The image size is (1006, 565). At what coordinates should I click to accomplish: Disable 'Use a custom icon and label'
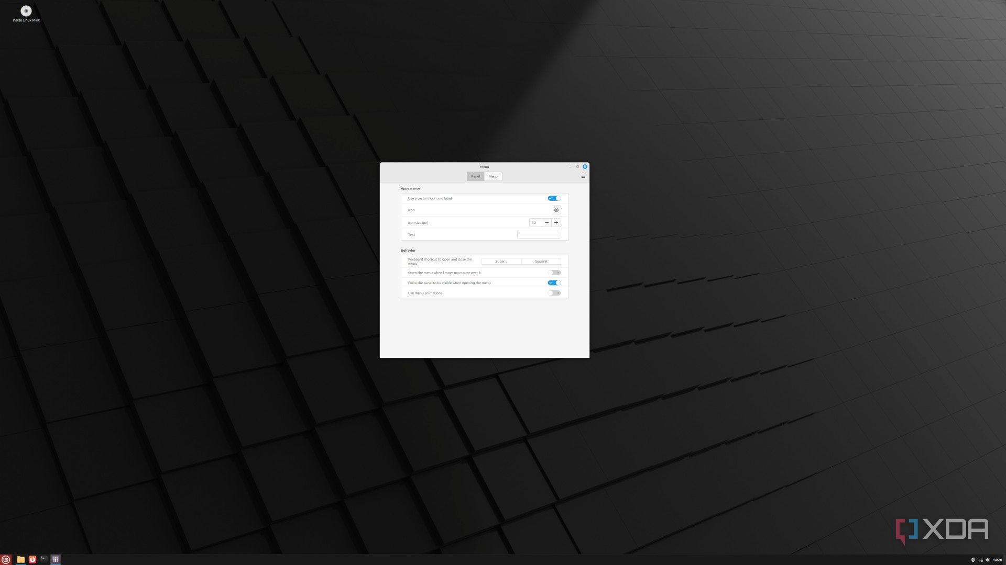point(554,198)
